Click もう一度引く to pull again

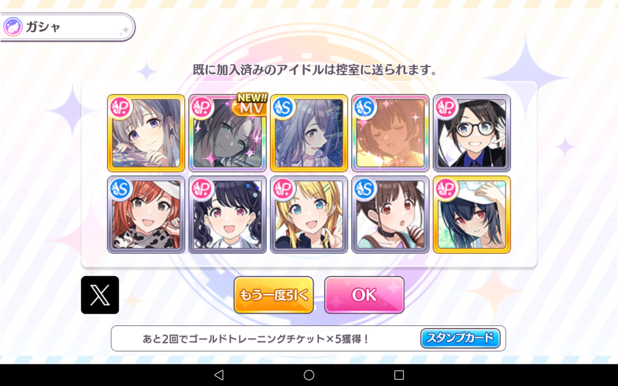point(273,295)
